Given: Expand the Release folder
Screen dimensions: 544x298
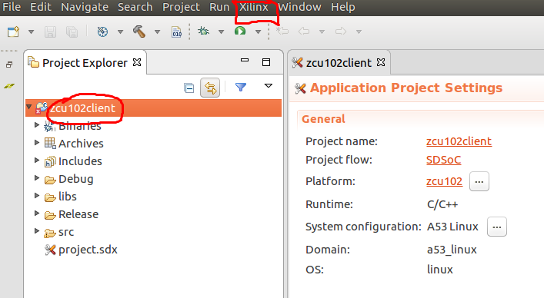Looking at the screenshot, I should pos(37,213).
